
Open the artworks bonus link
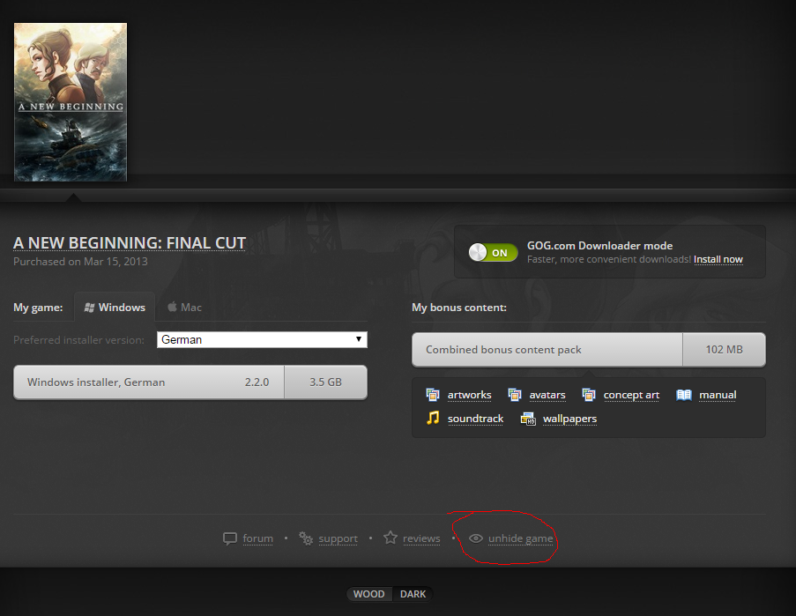pos(470,395)
